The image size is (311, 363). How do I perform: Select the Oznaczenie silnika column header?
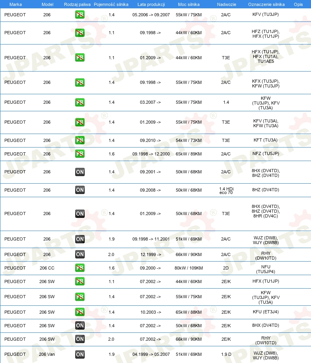pos(266,4)
